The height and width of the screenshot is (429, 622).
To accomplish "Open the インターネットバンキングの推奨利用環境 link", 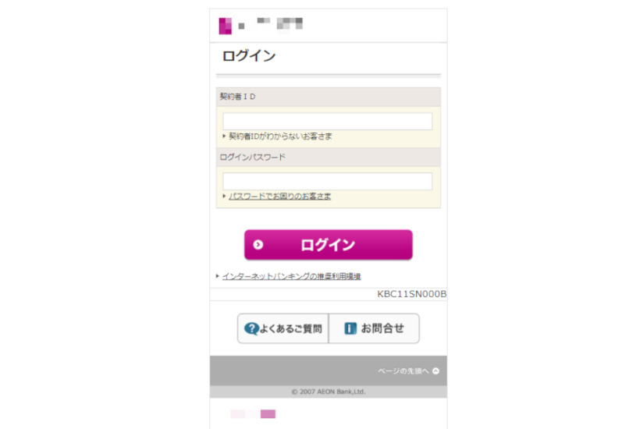I will 291,276.
